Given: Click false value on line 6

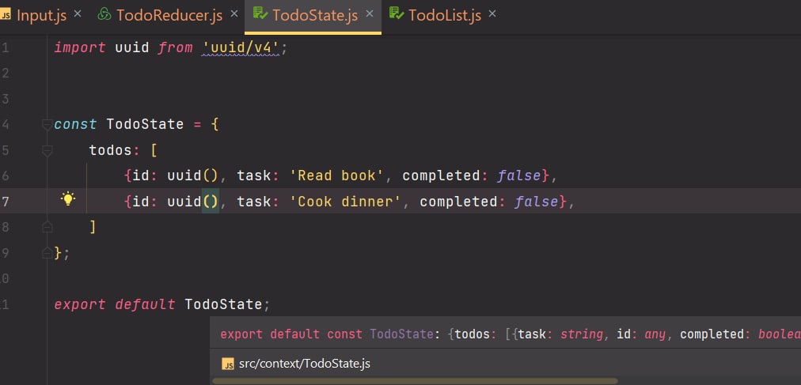Looking at the screenshot, I should tap(518, 176).
